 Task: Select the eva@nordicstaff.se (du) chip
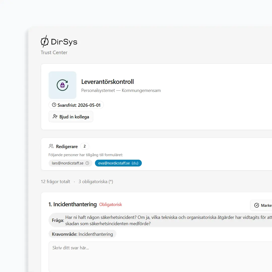(118, 163)
